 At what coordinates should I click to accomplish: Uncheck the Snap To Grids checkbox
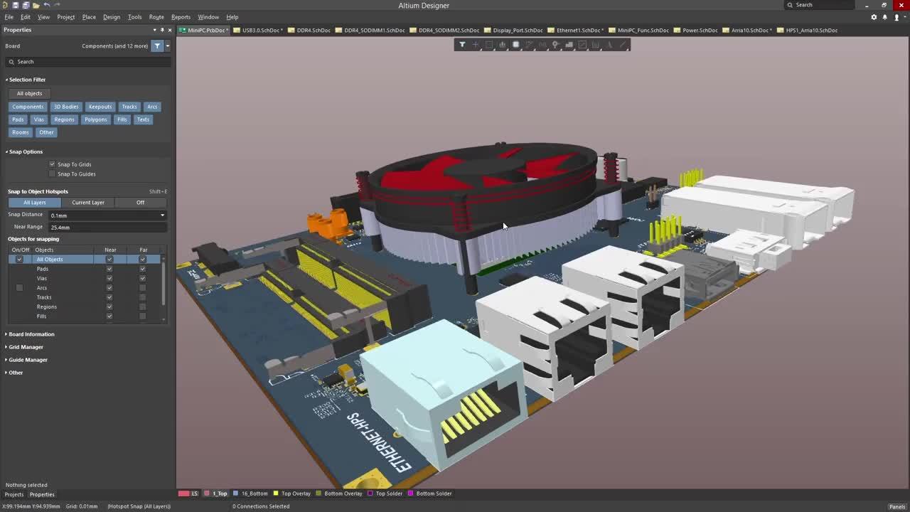(52, 164)
